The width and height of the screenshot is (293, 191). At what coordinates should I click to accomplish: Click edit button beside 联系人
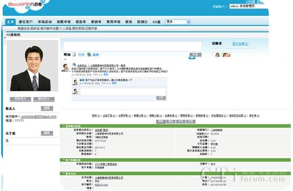[x=47, y=108]
